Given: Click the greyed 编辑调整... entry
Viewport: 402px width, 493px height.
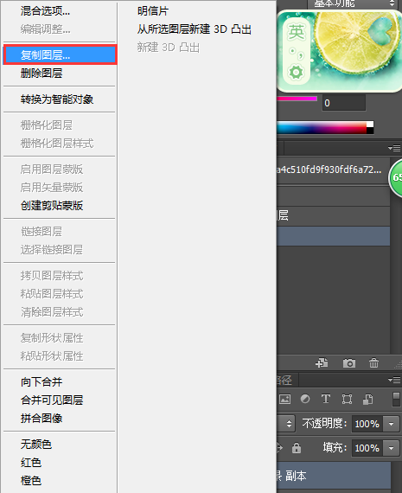Looking at the screenshot, I should [45, 29].
